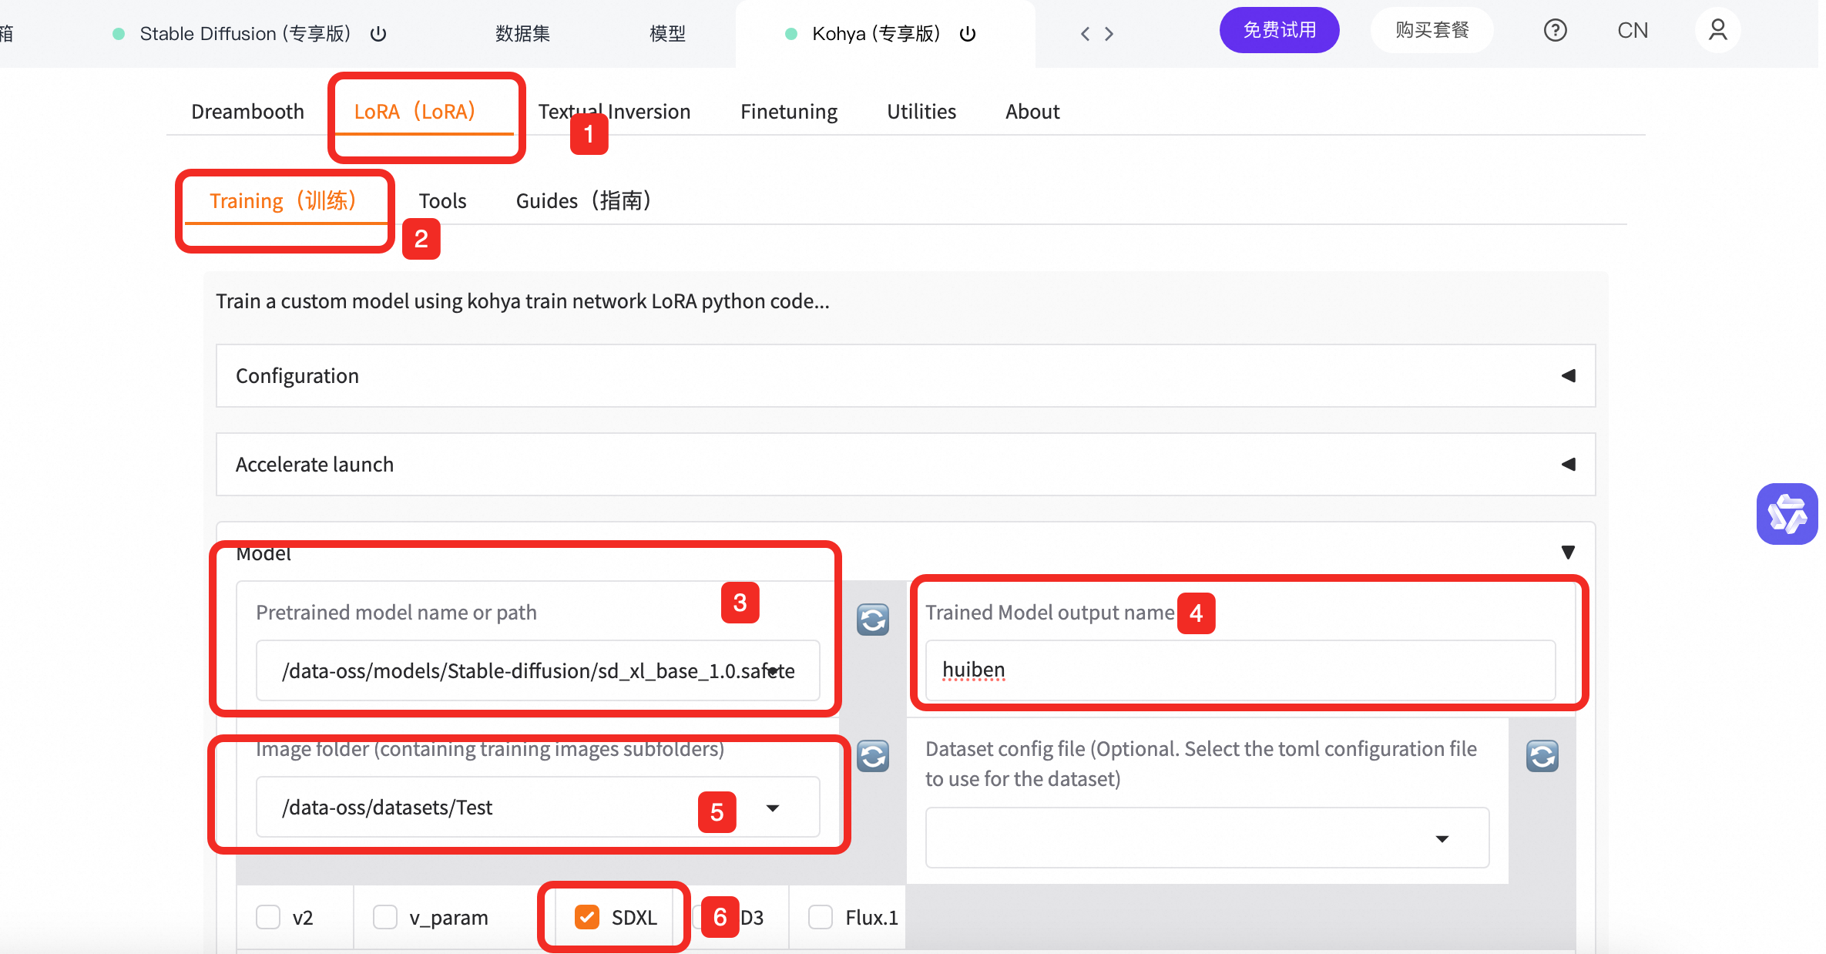Enable the Flux.1 checkbox

[821, 917]
